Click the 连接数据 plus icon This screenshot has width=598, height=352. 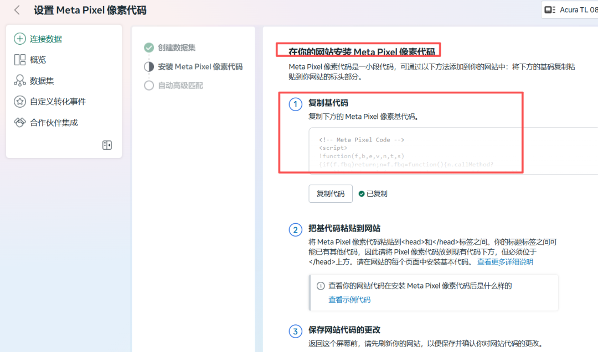coord(20,39)
